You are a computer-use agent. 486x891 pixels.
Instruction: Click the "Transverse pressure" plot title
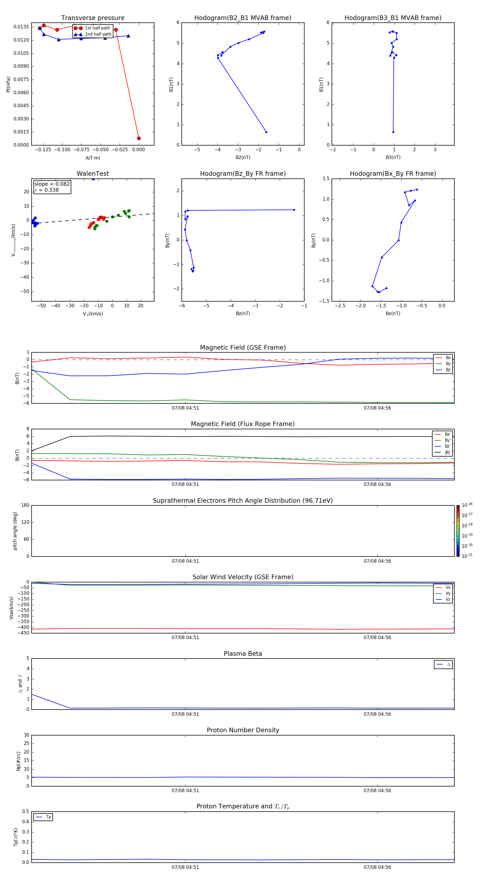tap(93, 18)
